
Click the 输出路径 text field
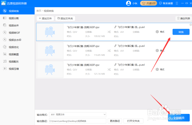click(x=78, y=121)
